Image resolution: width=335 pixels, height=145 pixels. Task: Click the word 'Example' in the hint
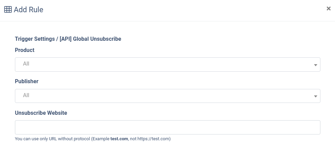coord(101,139)
